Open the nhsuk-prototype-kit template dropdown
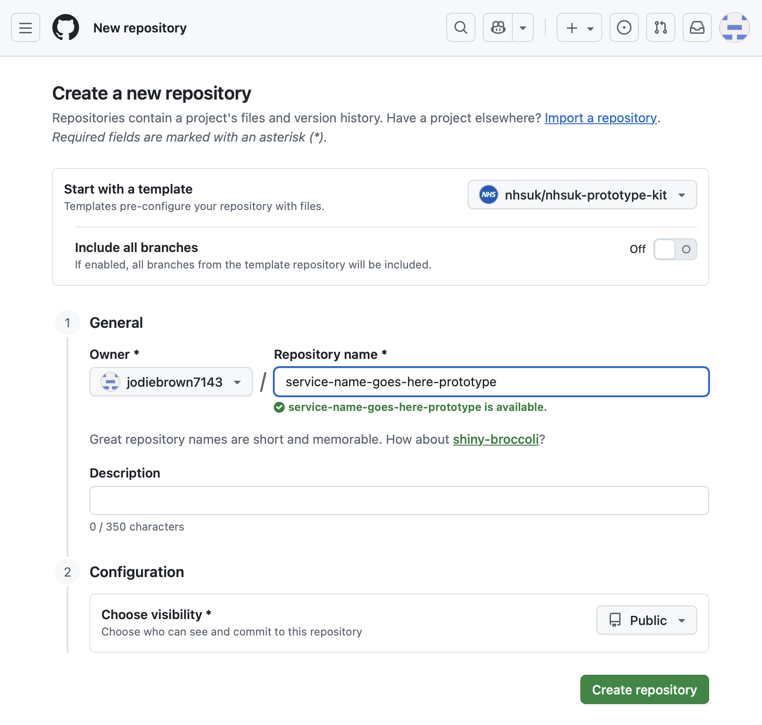This screenshot has height=725, width=762. point(582,195)
